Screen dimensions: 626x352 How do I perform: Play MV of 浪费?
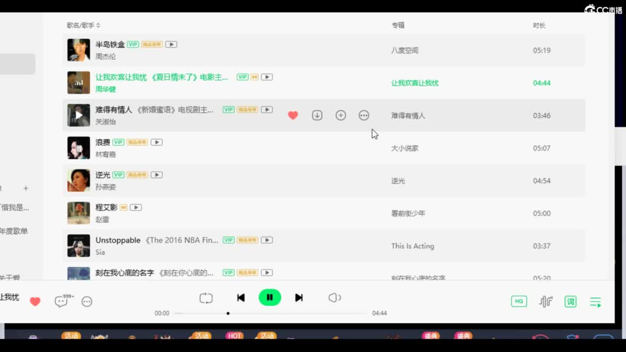pyautogui.click(x=156, y=142)
